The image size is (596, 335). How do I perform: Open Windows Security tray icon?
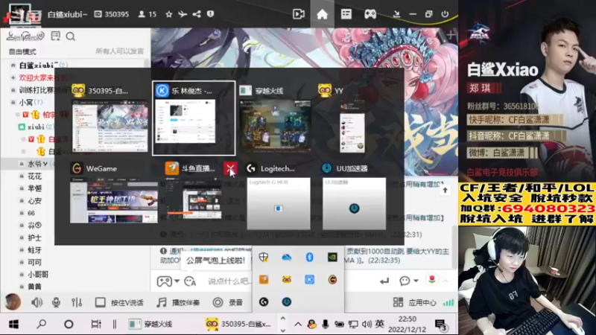pos(264,257)
